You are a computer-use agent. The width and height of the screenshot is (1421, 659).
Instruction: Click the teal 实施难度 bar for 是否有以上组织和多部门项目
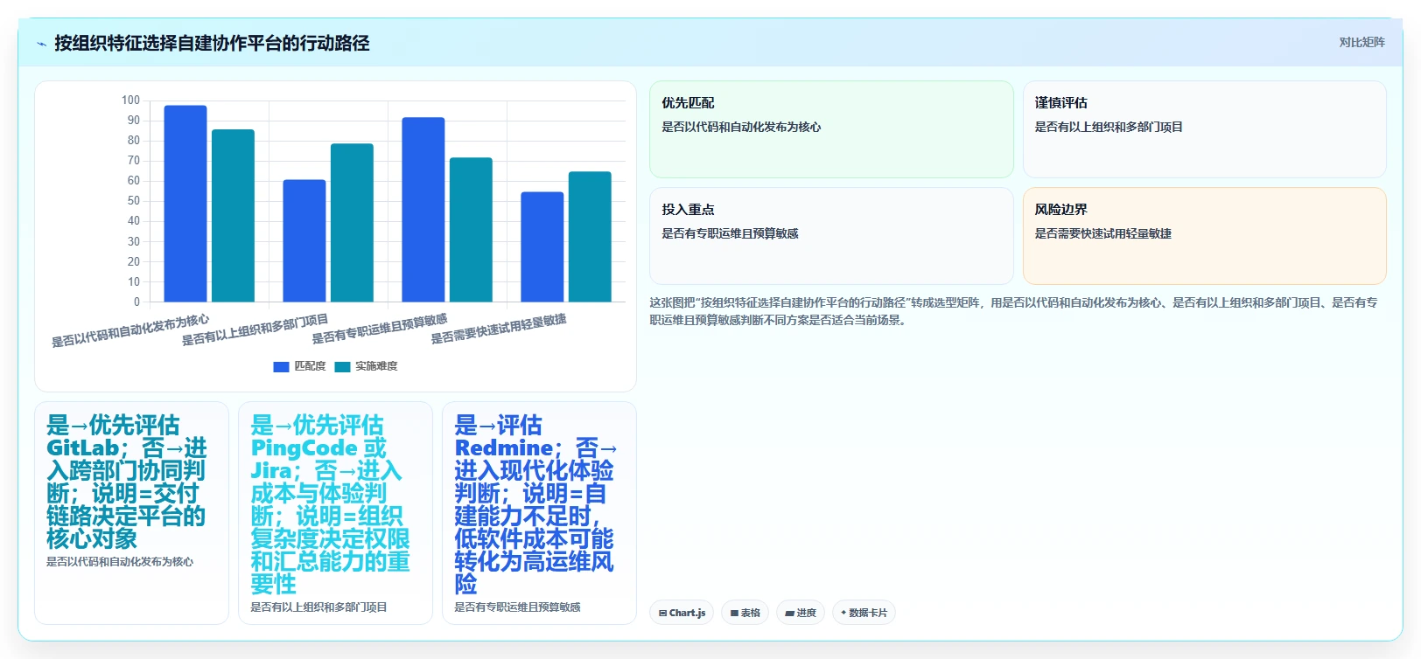pos(352,223)
